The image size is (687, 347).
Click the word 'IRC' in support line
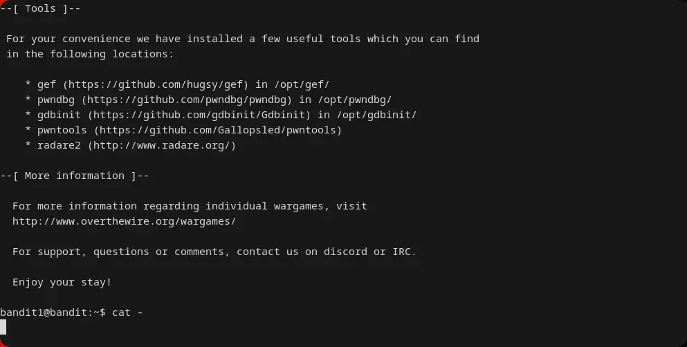(x=403, y=252)
